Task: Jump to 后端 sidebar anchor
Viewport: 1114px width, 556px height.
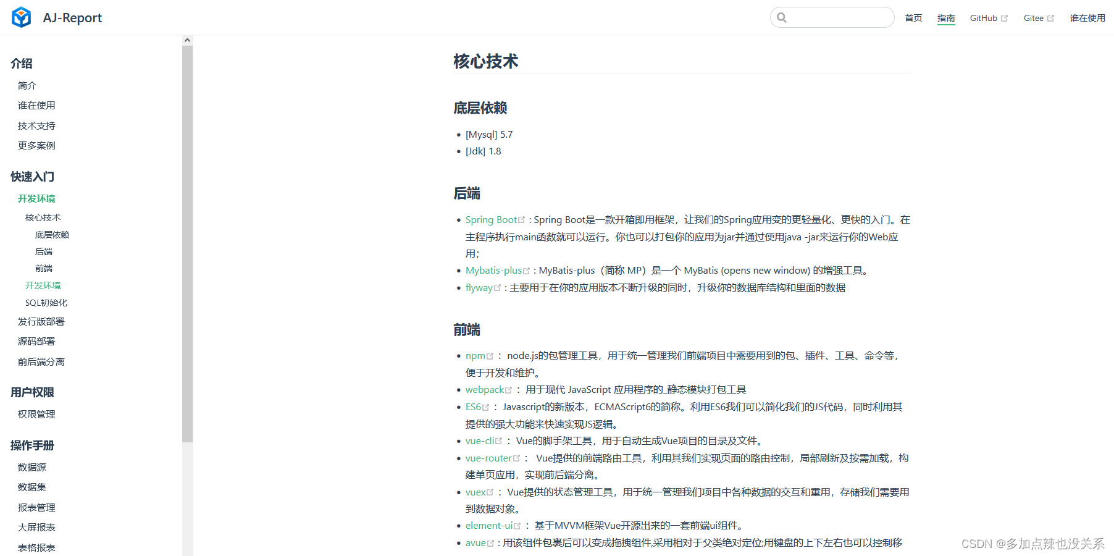Action: 43,251
